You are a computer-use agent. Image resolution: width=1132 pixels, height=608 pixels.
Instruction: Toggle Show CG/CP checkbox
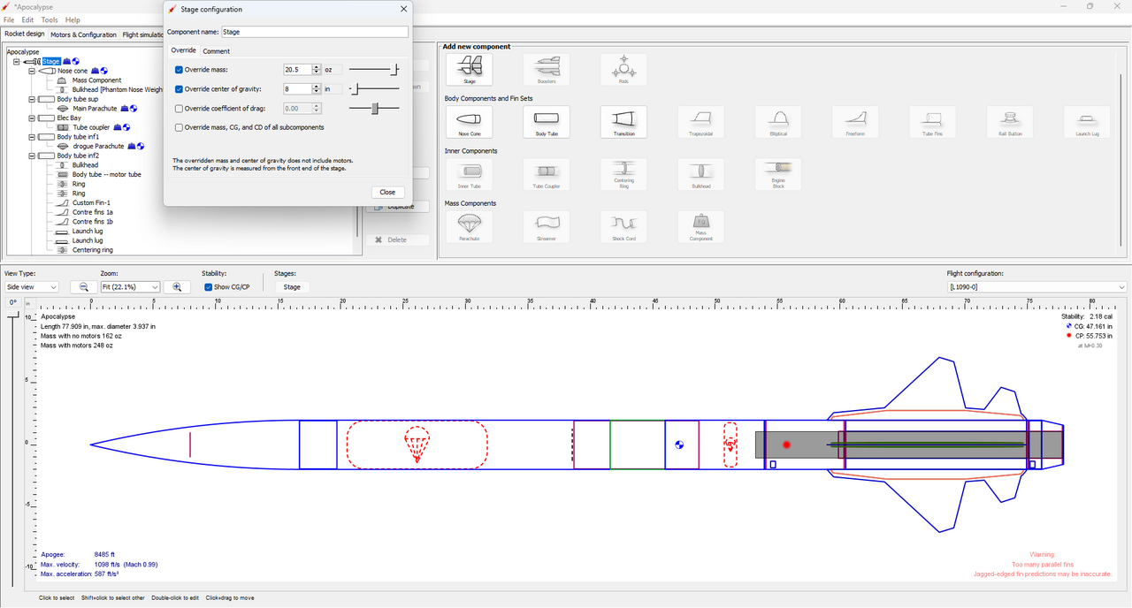tap(208, 287)
